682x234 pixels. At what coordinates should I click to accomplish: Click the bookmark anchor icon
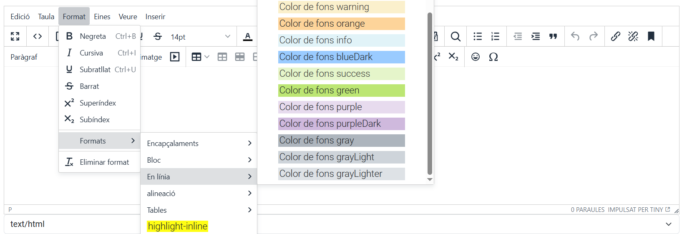pos(651,37)
